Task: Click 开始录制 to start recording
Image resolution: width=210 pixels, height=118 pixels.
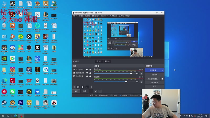Action: pos(154,75)
